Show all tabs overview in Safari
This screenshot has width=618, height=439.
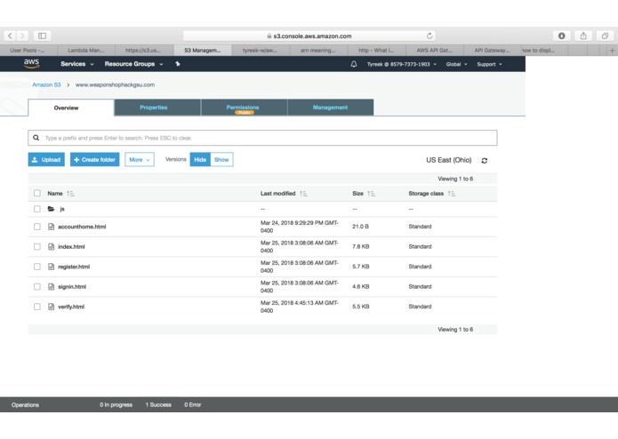click(x=605, y=36)
